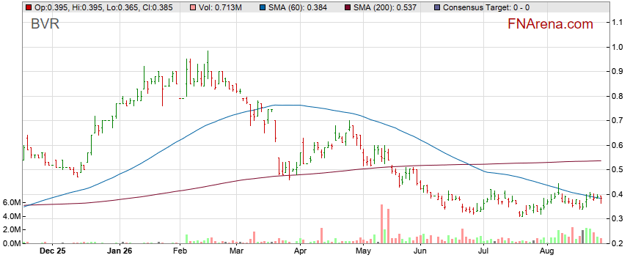Click the 1.1 price axis label

coord(618,23)
